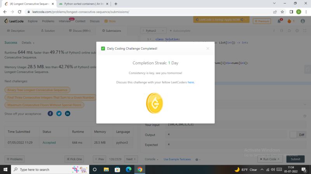
Task: Go to the Next problem
Action: (x=131, y=159)
